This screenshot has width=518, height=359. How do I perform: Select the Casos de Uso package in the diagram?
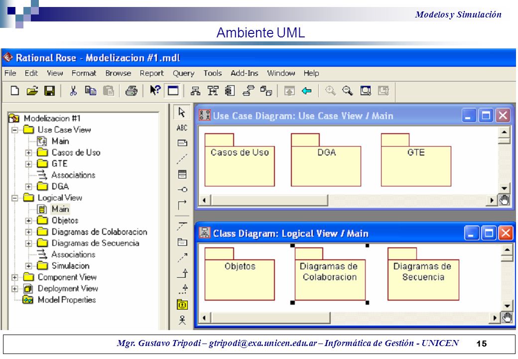tap(240, 160)
